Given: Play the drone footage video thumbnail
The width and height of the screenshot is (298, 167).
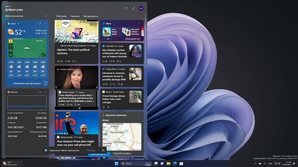Looking at the screenshot, I should pos(135,97).
